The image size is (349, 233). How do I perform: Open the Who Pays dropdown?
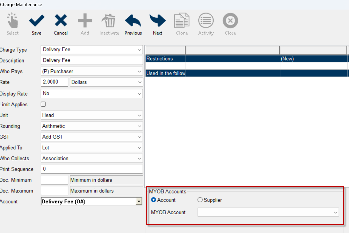92,72
